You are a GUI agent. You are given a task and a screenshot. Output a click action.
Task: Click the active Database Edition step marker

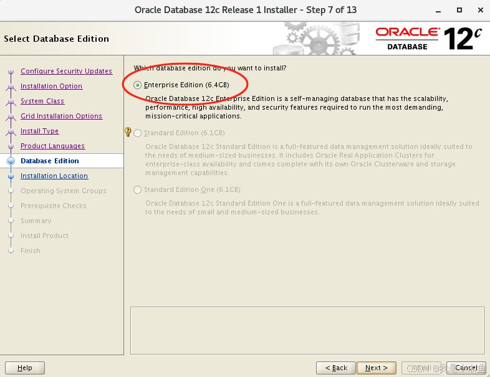(x=11, y=161)
